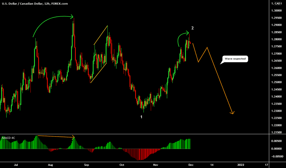Screen dimensions: 286x168
Task: Click the Oct label on time axis
Action: [122, 165]
